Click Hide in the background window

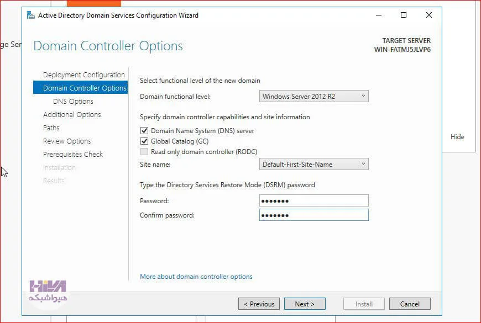pos(457,137)
